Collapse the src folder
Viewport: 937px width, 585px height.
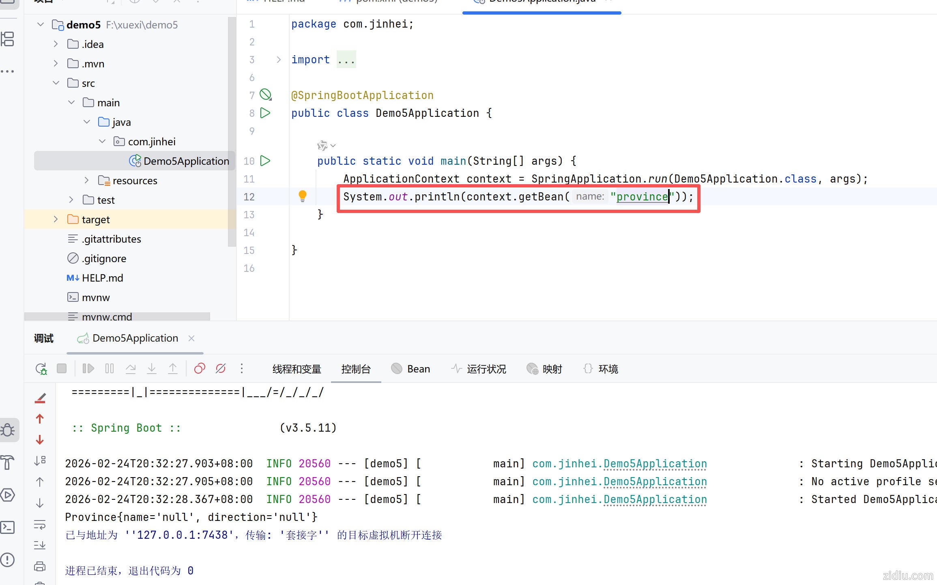pyautogui.click(x=56, y=83)
